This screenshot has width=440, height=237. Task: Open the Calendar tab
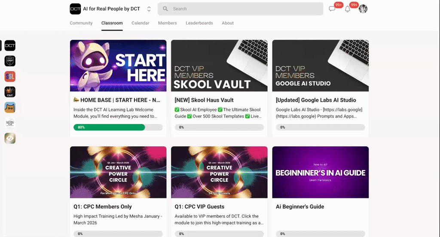141,23
